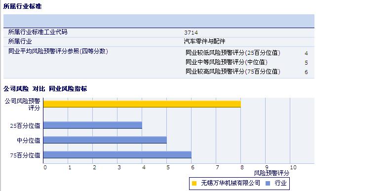Click the yellow legend swatch for 无锡万华机械有限公司
This screenshot has height=191, width=388.
[194, 183]
